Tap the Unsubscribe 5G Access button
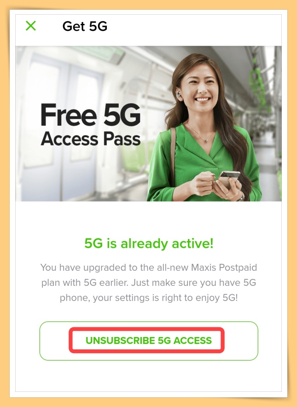This screenshot has height=407, width=297. coord(149,341)
